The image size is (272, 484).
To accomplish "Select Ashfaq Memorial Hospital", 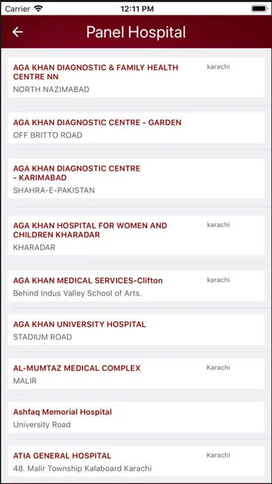I will 136,417.
